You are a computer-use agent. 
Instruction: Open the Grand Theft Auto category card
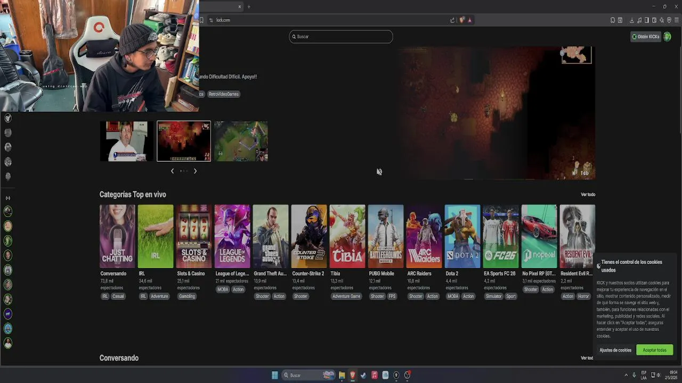pyautogui.click(x=271, y=236)
